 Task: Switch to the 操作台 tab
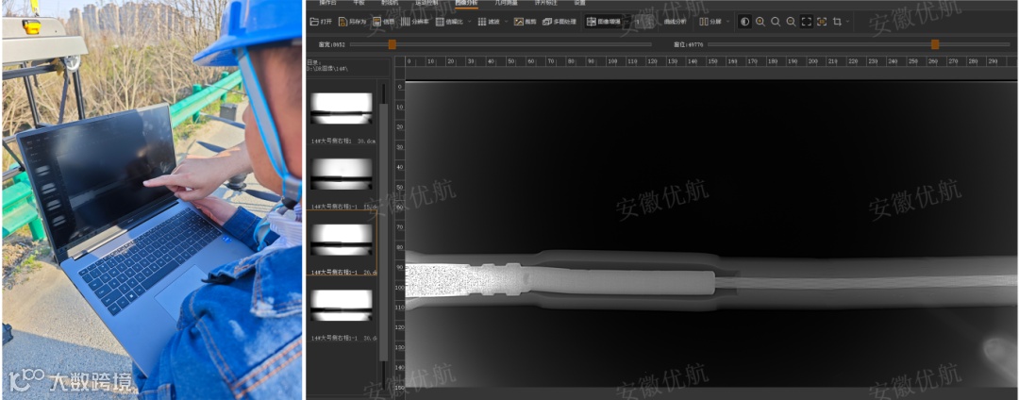326,3
